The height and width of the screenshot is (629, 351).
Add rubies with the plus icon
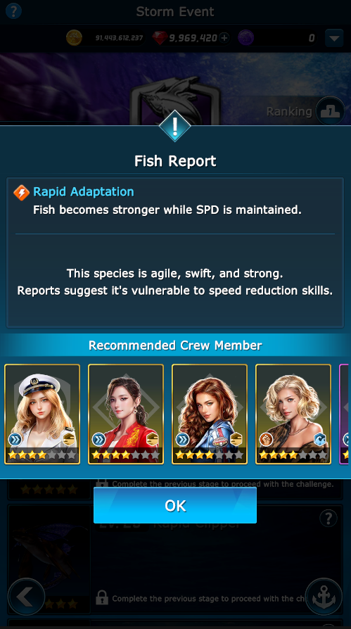coord(224,38)
